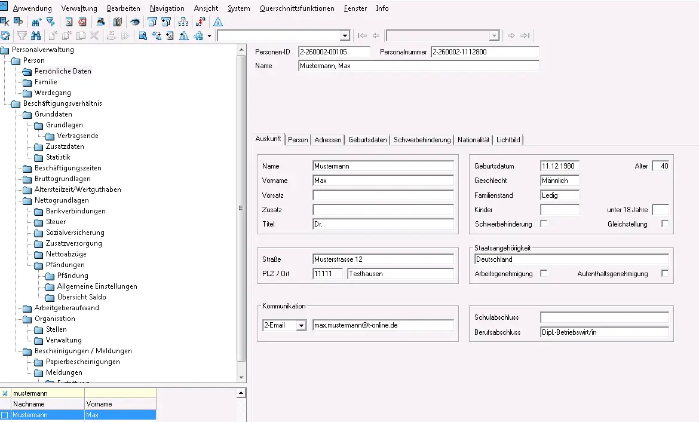Switch to the Geburtsdaten tab

tap(367, 140)
